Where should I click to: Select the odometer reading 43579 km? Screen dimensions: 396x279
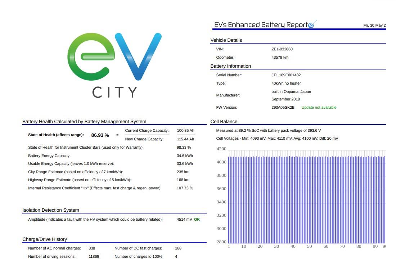tap(280, 57)
